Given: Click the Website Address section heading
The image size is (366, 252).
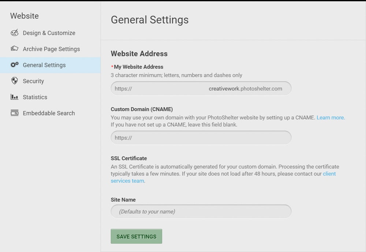Looking at the screenshot, I should [x=139, y=54].
